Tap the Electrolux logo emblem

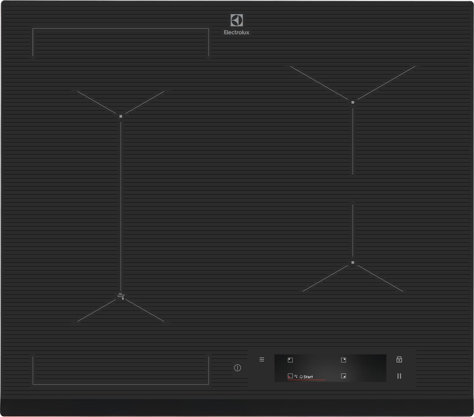point(237,20)
